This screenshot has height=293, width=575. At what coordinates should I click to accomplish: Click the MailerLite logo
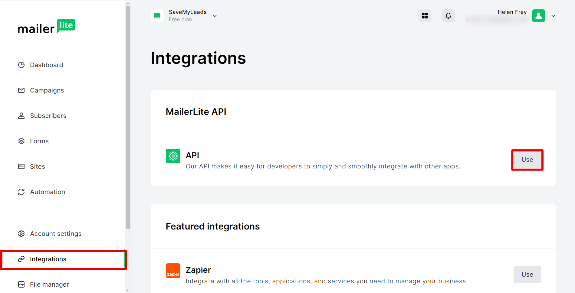tap(46, 26)
